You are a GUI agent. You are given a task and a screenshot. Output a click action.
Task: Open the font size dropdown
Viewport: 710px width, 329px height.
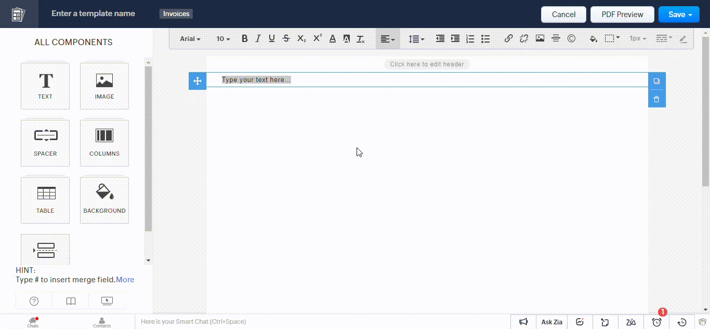[222, 38]
